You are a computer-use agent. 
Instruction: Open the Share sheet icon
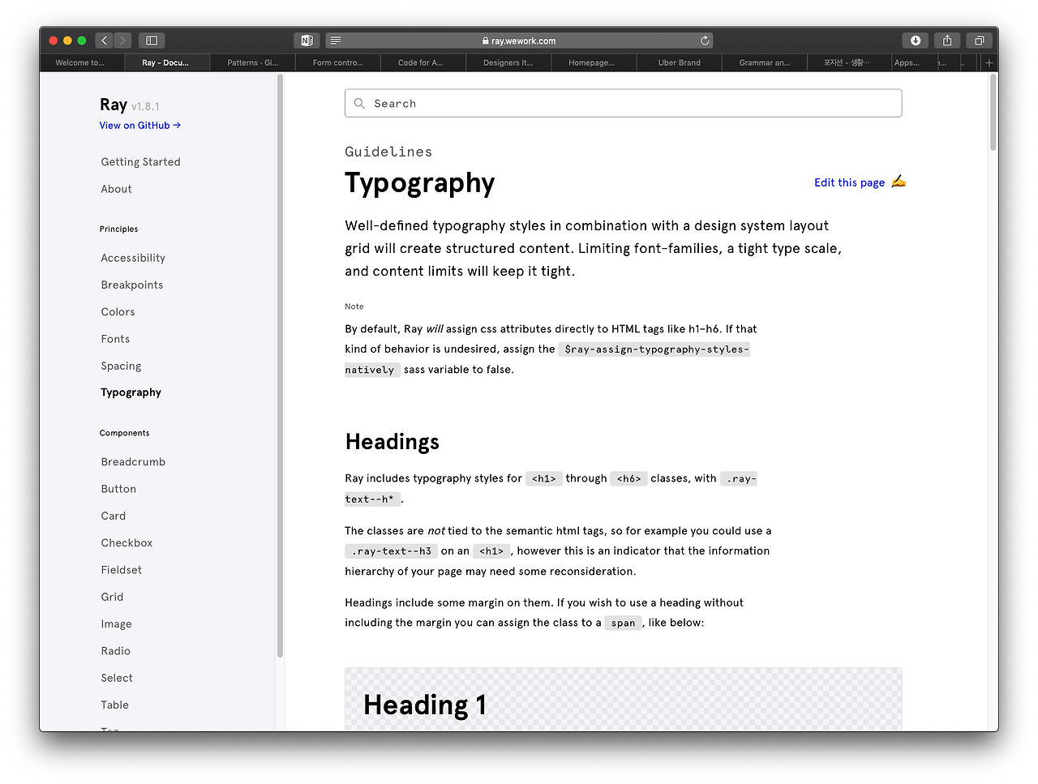[x=947, y=41]
